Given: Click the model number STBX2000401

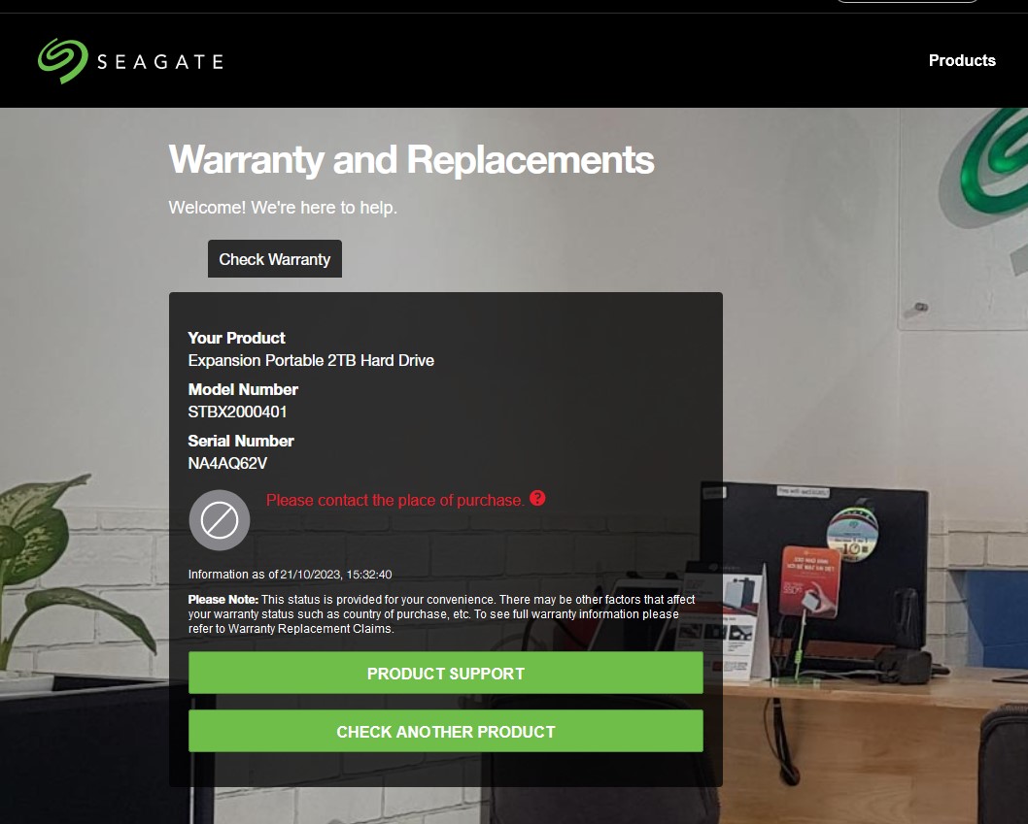Looking at the screenshot, I should [x=237, y=412].
